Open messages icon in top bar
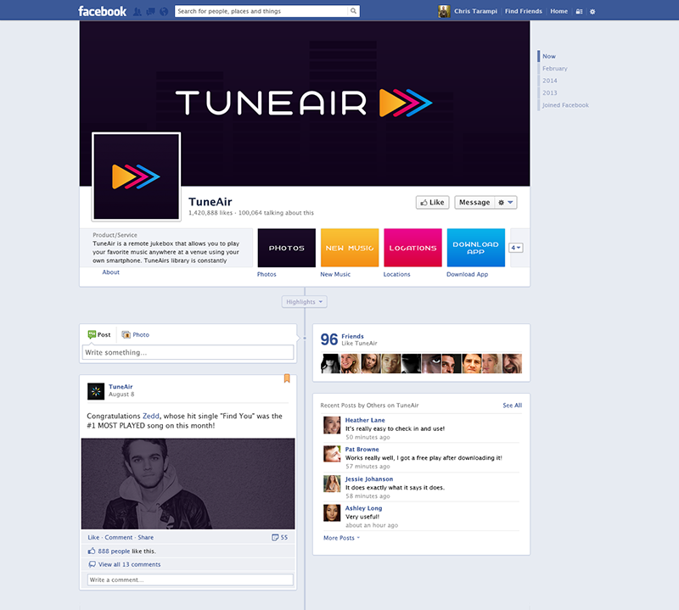Screen dimensions: 679x610 pos(151,12)
